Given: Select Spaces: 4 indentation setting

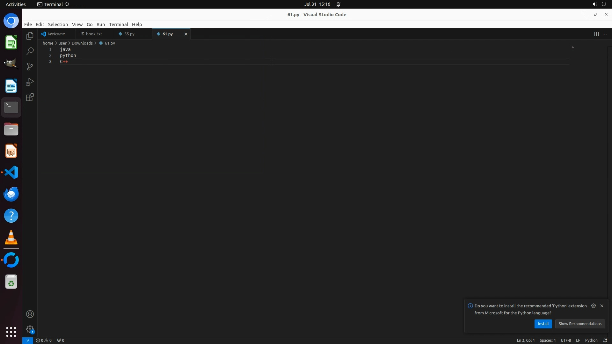Looking at the screenshot, I should (x=547, y=340).
